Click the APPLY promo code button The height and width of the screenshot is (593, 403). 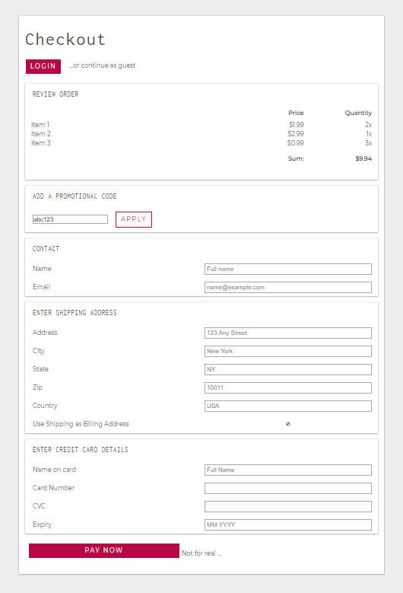click(134, 219)
